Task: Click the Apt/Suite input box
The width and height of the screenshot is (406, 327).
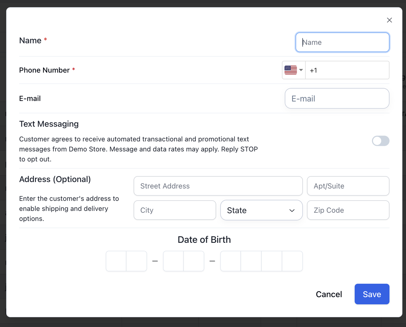Action: tap(348, 186)
